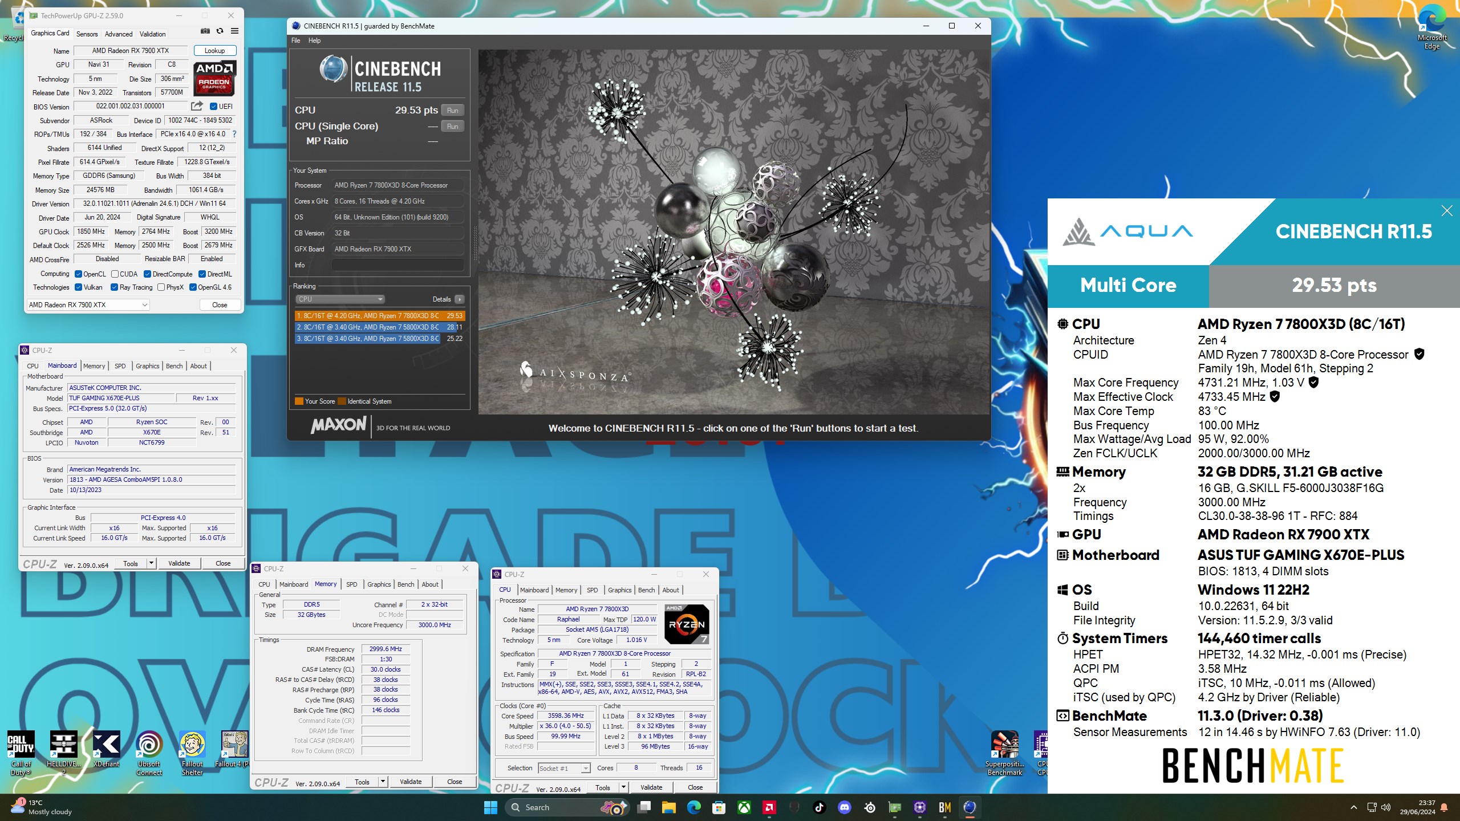
Task: Open CPU-Z taskbar icon
Action: [x=920, y=807]
